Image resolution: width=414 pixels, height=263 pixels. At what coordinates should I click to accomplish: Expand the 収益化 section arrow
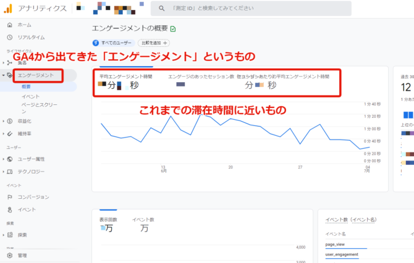point(4,122)
